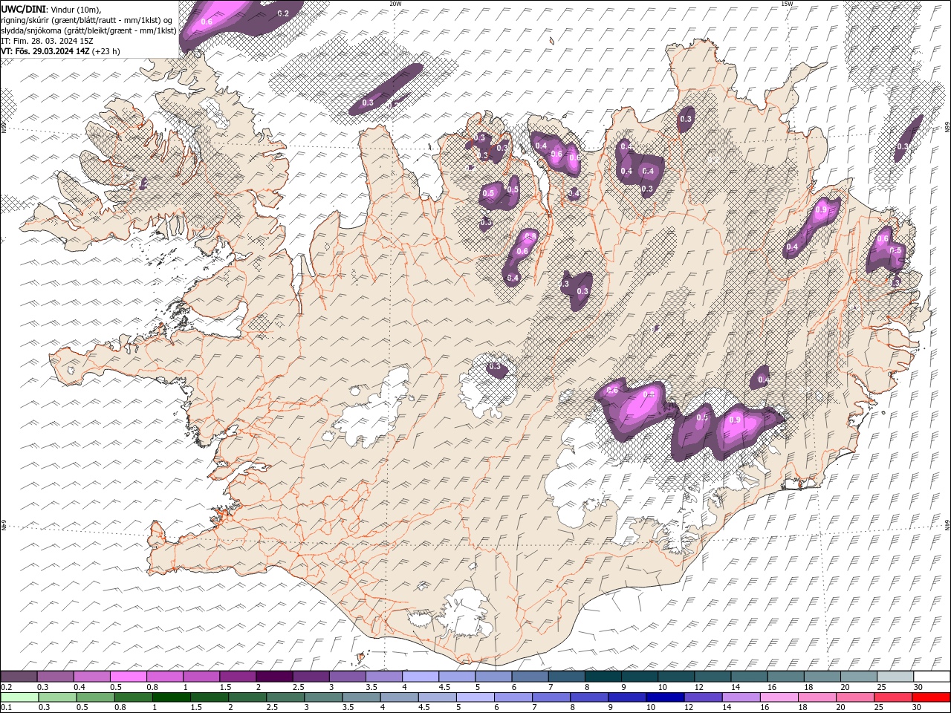Click the '(+23 h)' forecast offset text
The image size is (951, 713).
(106, 51)
